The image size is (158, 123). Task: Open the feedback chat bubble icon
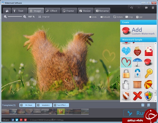(x=146, y=8)
